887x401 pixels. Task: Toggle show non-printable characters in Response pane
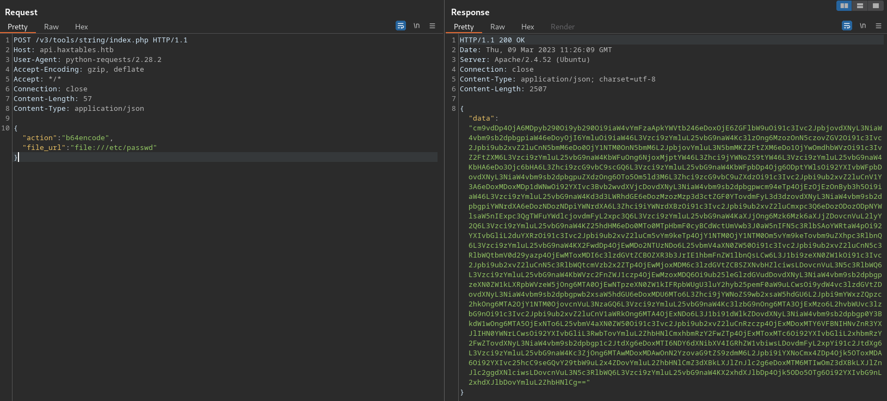pos(863,26)
